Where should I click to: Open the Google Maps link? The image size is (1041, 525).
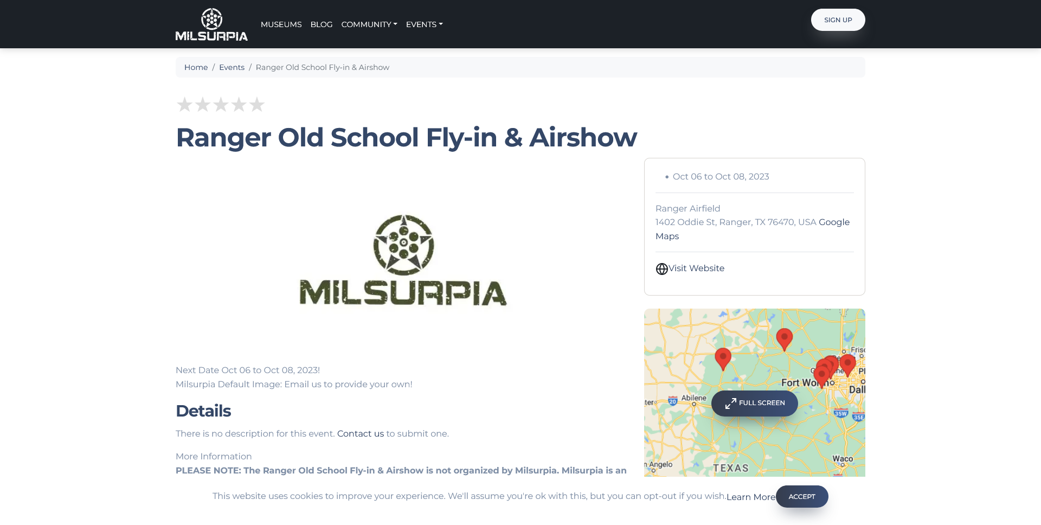tap(834, 222)
